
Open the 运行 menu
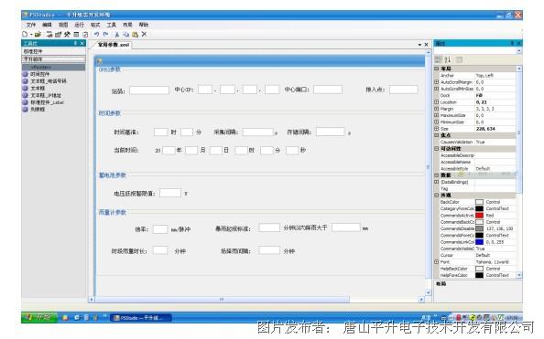click(79, 25)
